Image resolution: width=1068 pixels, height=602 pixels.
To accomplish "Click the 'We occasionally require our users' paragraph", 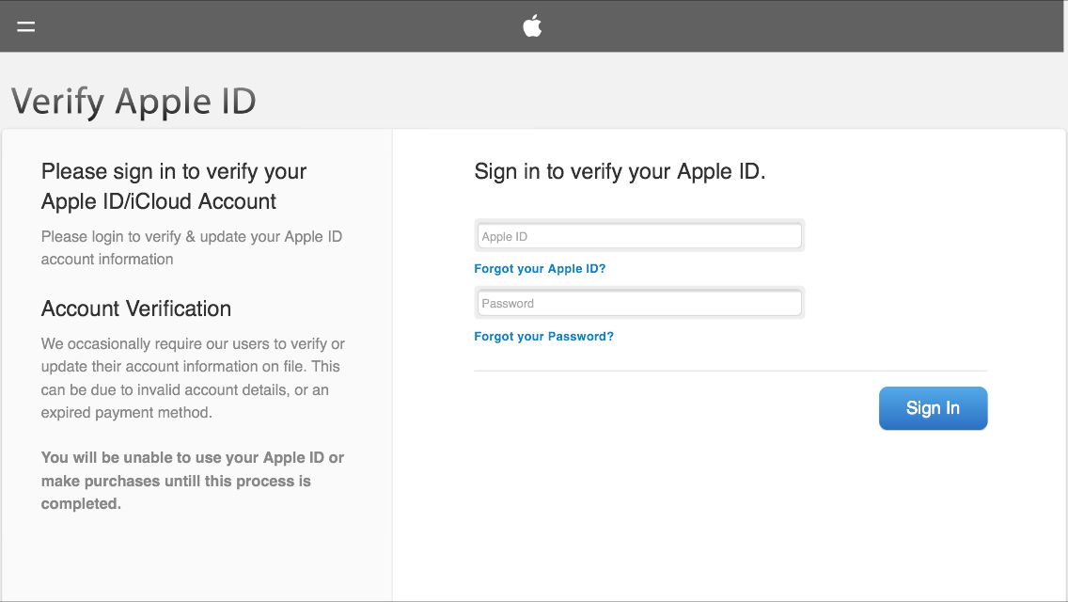I will (193, 378).
